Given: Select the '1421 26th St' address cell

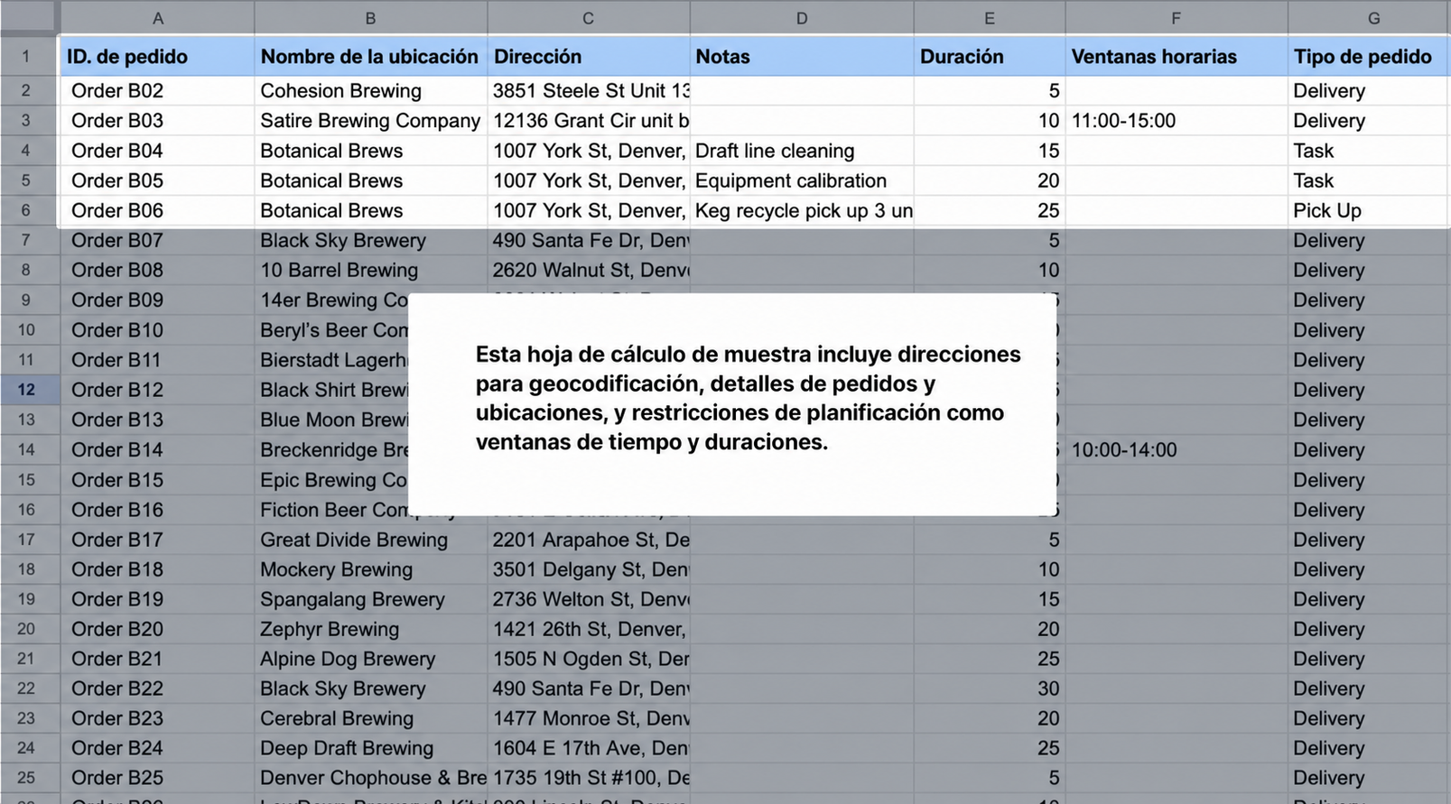Looking at the screenshot, I should point(588,629).
